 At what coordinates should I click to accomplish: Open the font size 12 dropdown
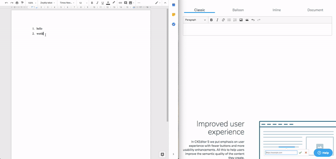click(83, 3)
